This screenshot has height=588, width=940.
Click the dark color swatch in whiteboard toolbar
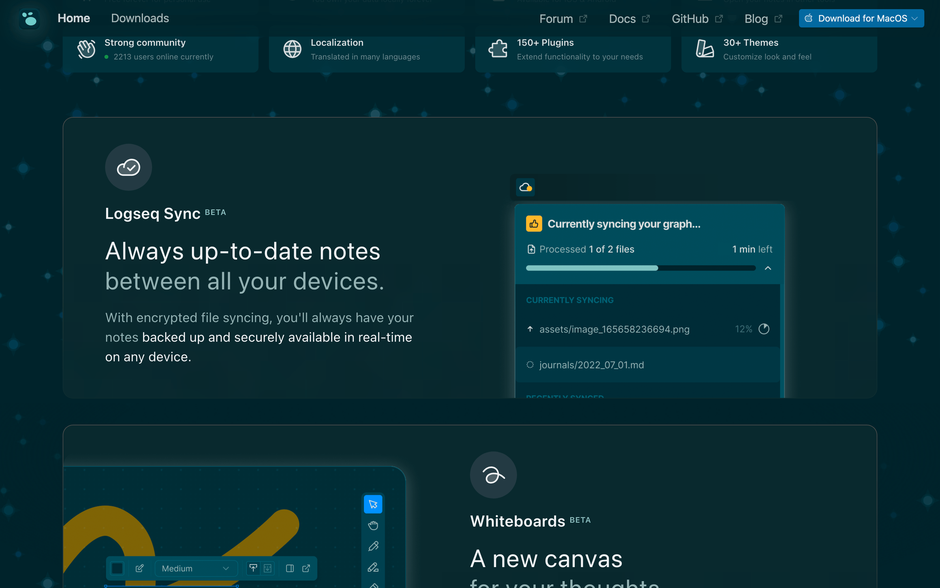[x=117, y=568]
